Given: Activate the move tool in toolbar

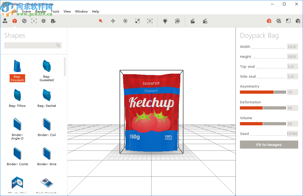Looking at the screenshot, I should tap(113, 21).
